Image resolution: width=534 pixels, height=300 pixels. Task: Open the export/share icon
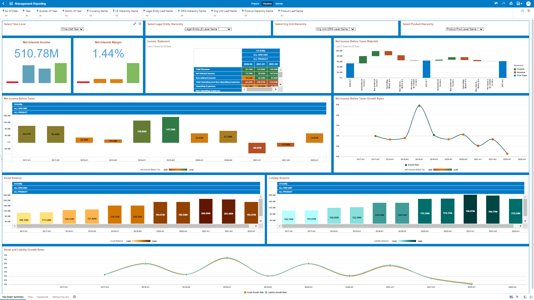[x=511, y=4]
